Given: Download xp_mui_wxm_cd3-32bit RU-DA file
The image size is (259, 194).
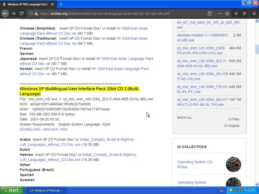Looking at the screenshot, I should pos(203,76).
